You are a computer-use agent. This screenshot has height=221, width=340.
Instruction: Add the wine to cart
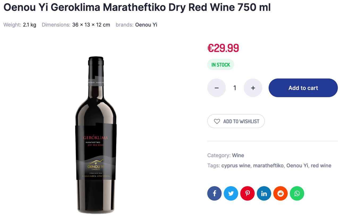pos(303,88)
